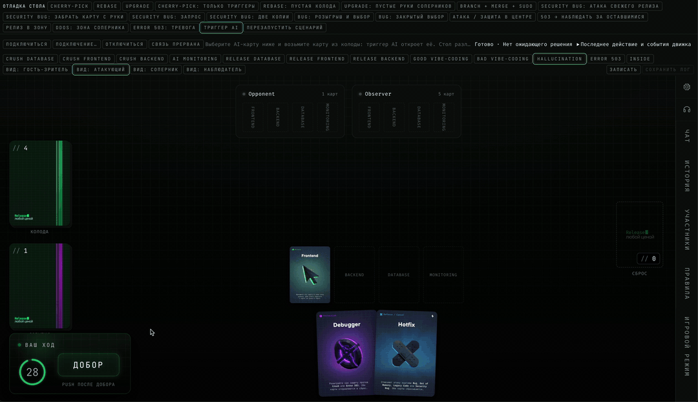Screen dimensions: 698x402
Task: Click the Observer player name
Action: [378, 94]
